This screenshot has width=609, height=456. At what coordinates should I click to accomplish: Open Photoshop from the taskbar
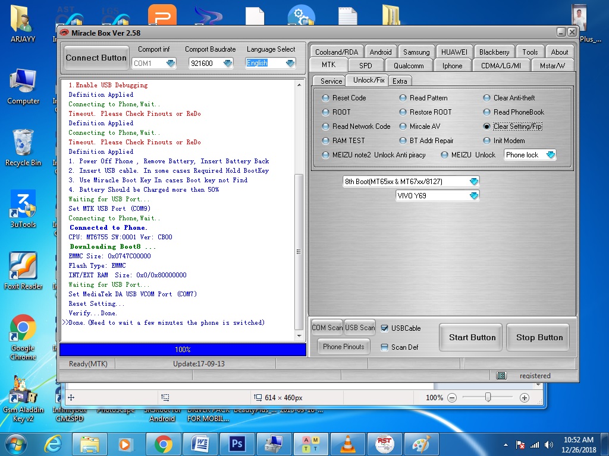pos(237,444)
